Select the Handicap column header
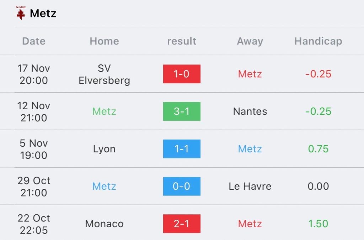 318,41
